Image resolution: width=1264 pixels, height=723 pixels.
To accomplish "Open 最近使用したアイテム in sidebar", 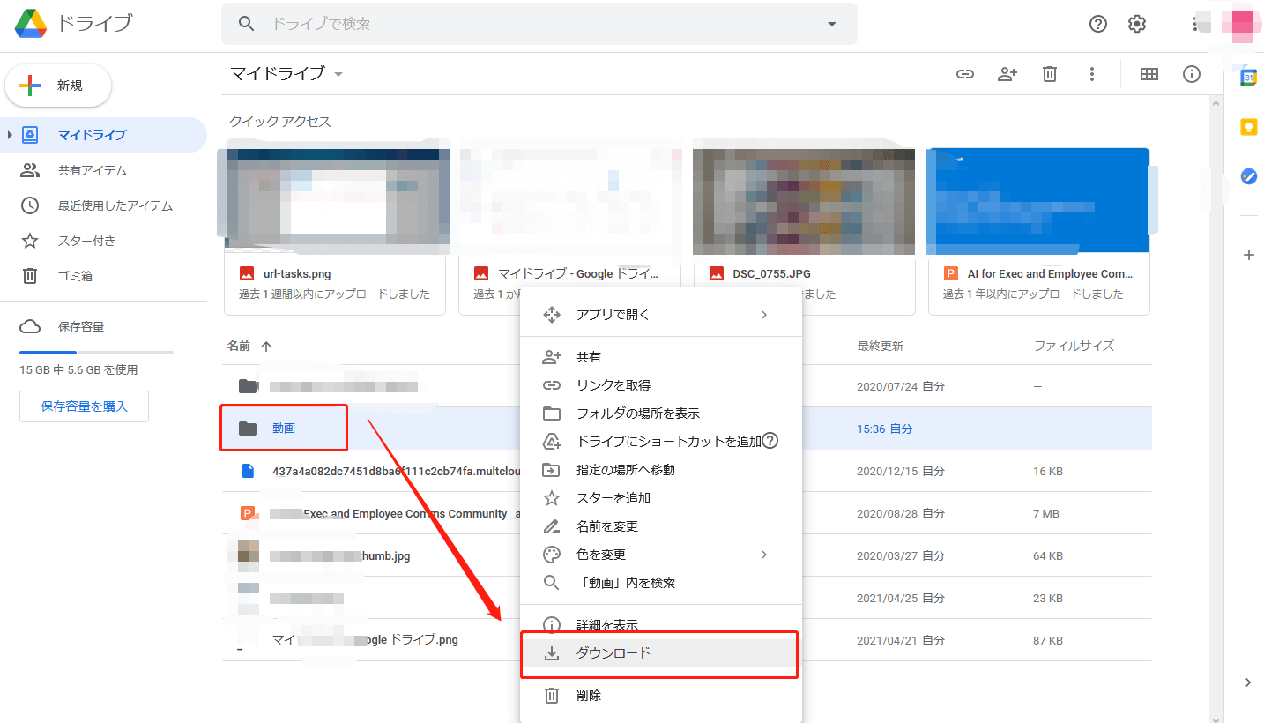I will tap(104, 205).
